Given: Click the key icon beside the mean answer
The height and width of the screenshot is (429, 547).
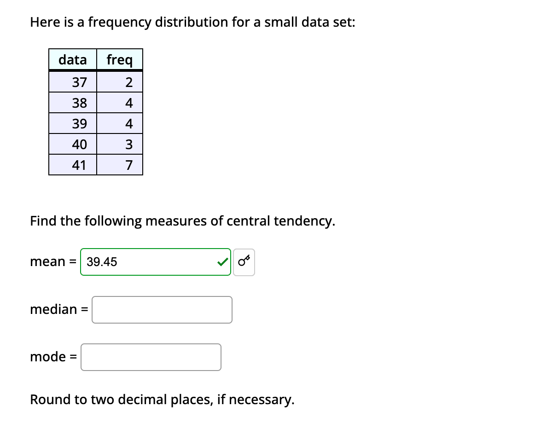Looking at the screenshot, I should tap(244, 261).
